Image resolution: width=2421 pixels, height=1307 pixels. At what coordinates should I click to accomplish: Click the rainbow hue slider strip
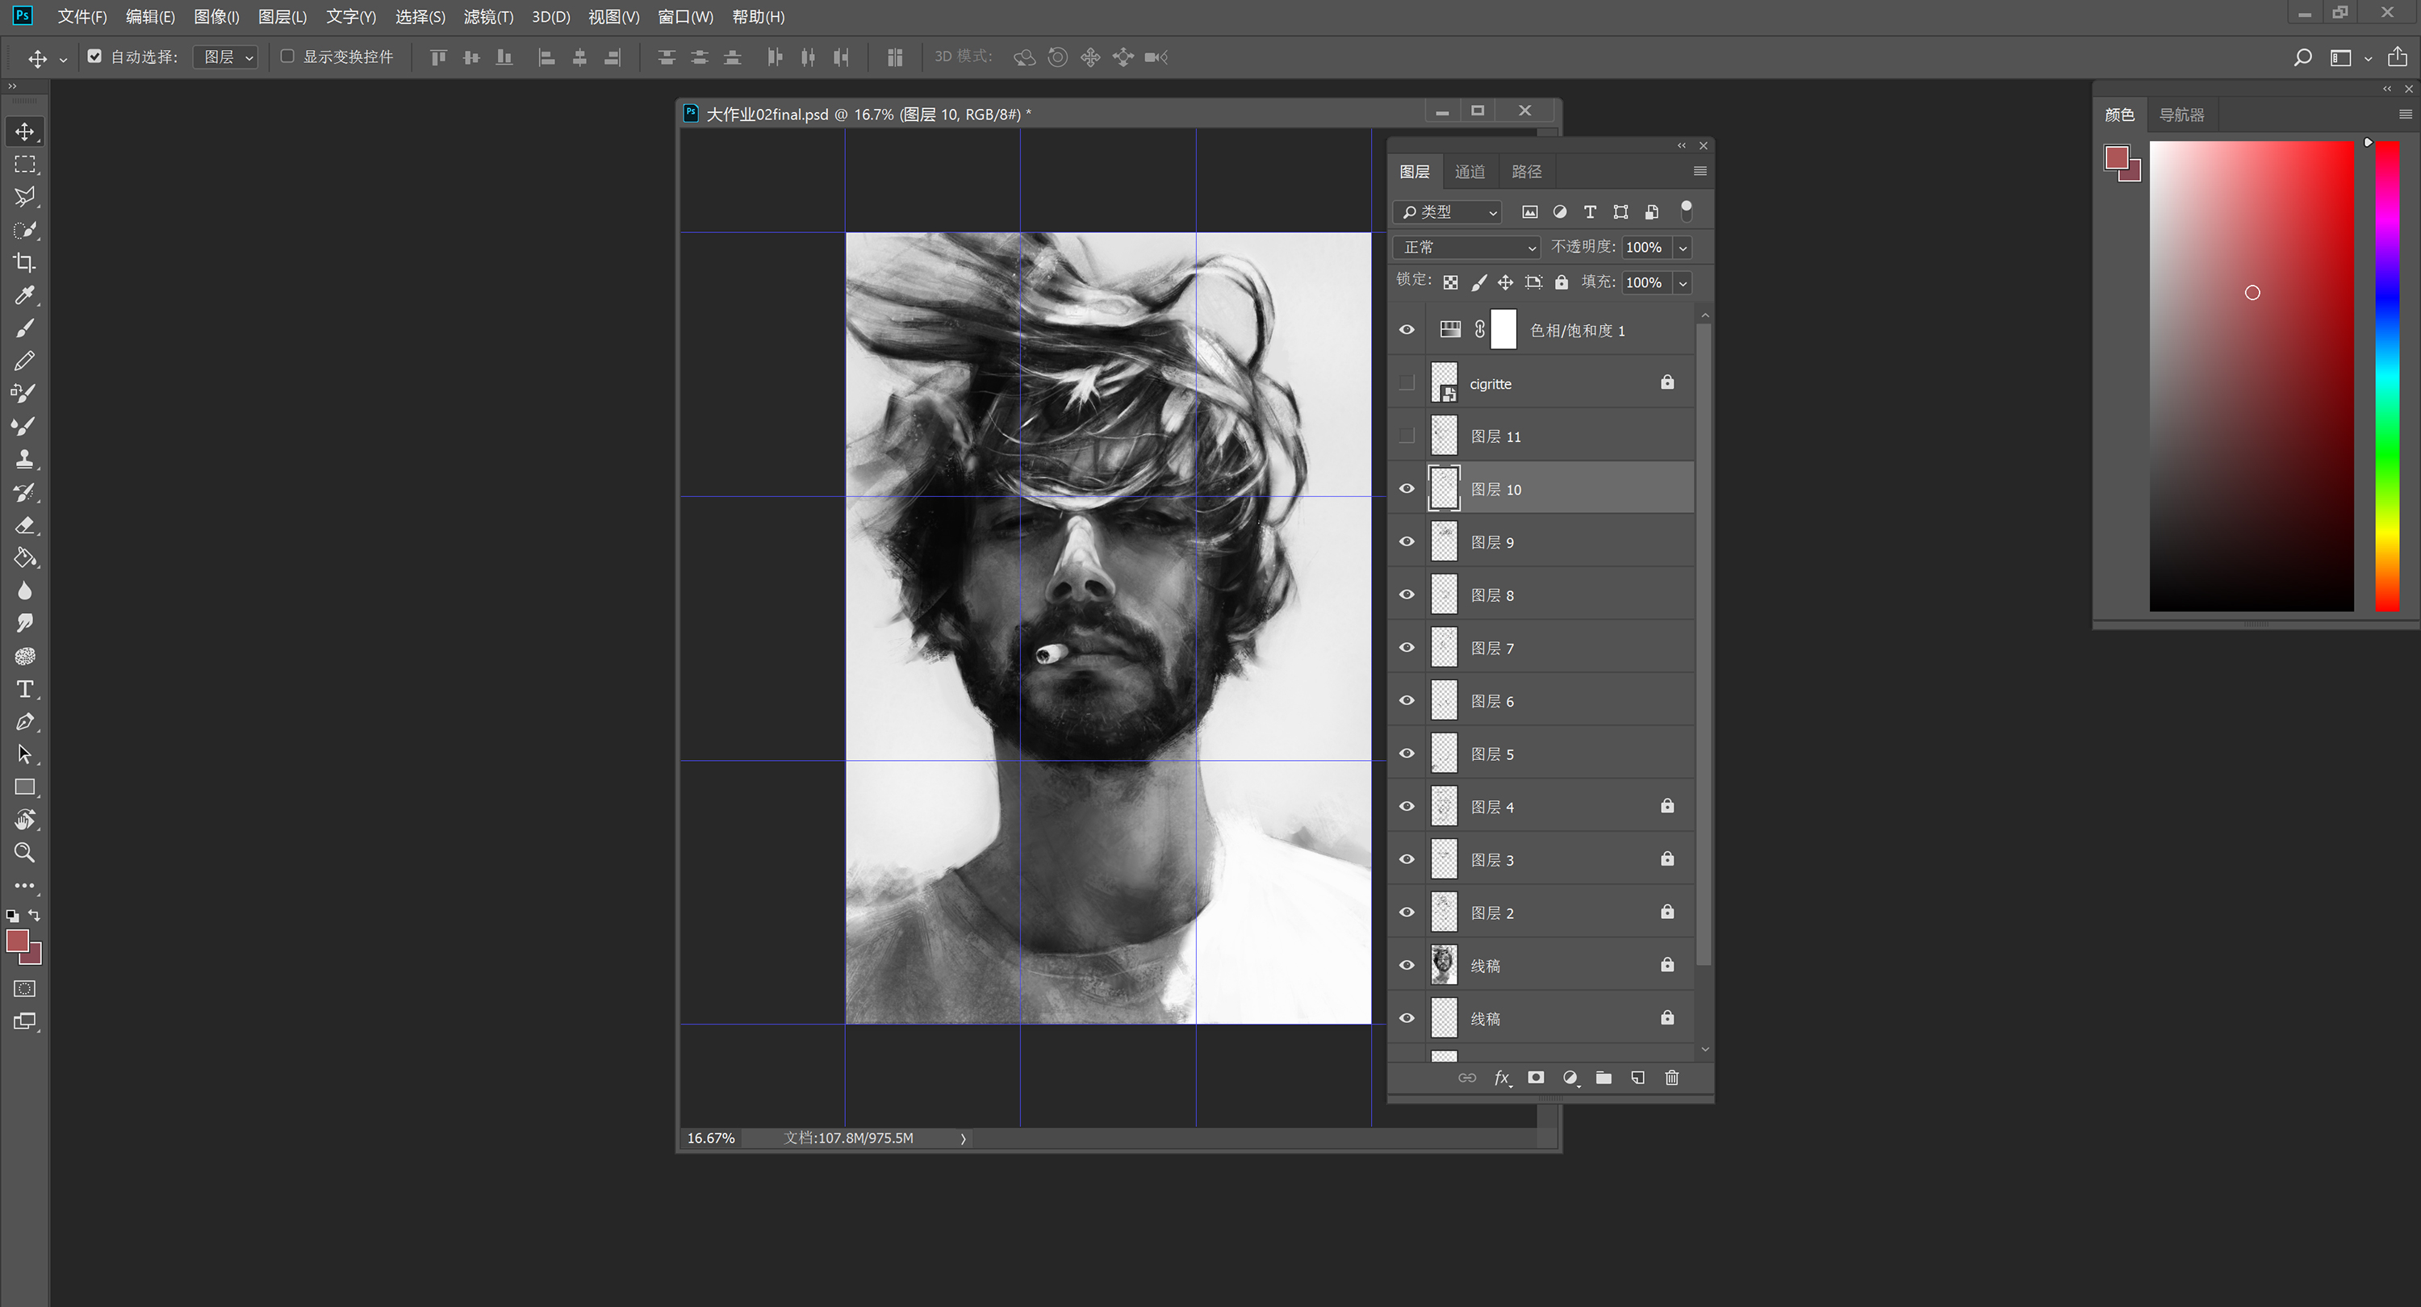tap(2387, 376)
